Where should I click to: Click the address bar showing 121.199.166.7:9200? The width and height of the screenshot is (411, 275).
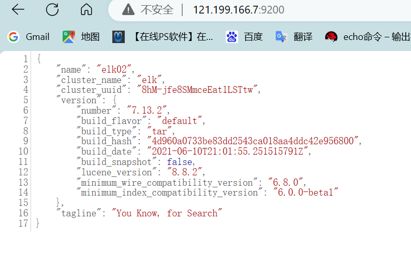[x=239, y=10]
